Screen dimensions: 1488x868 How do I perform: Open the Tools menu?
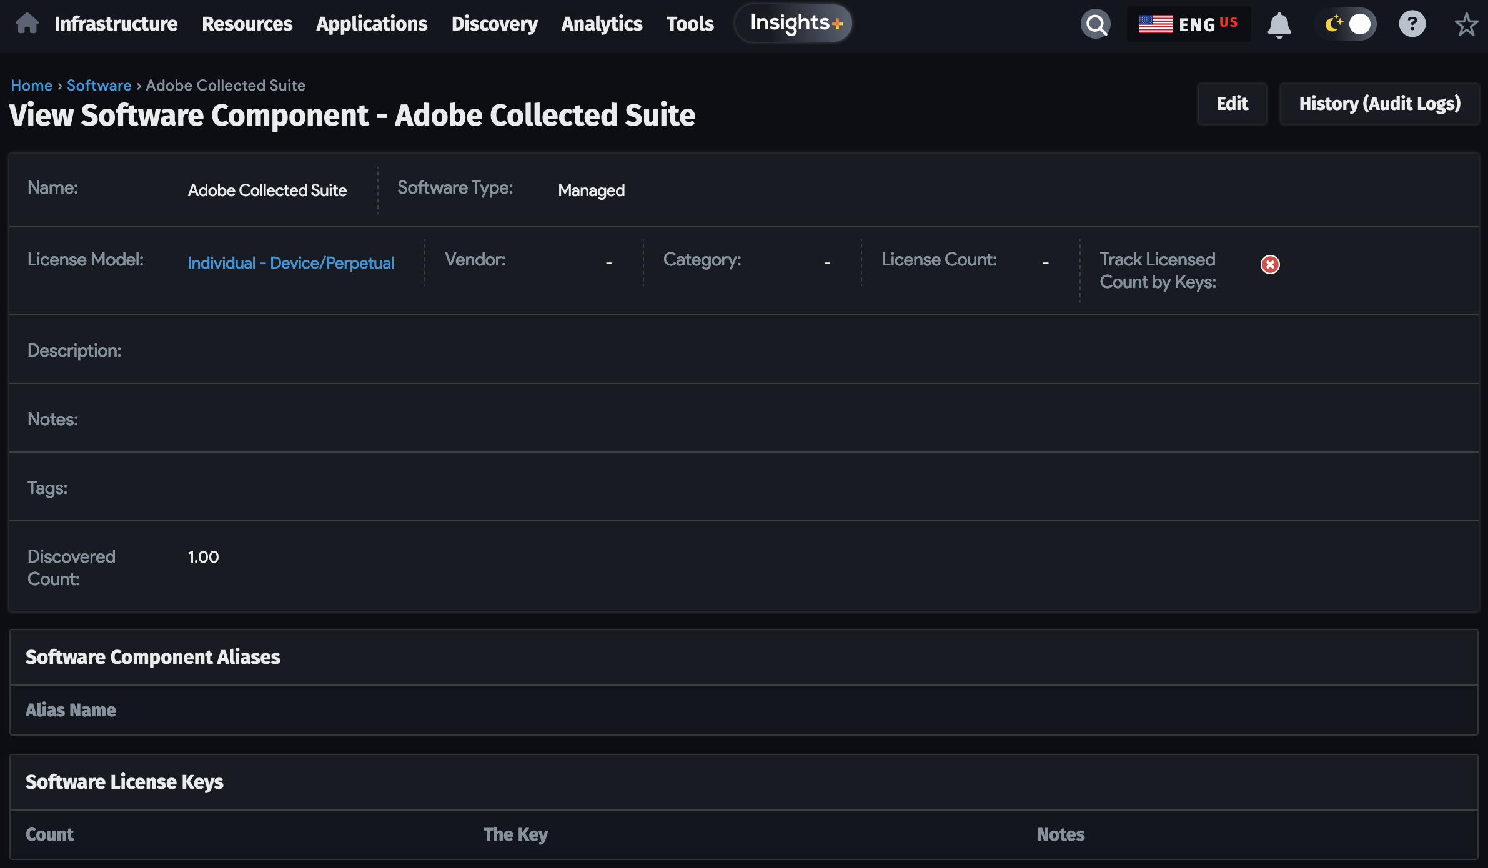[x=690, y=24]
